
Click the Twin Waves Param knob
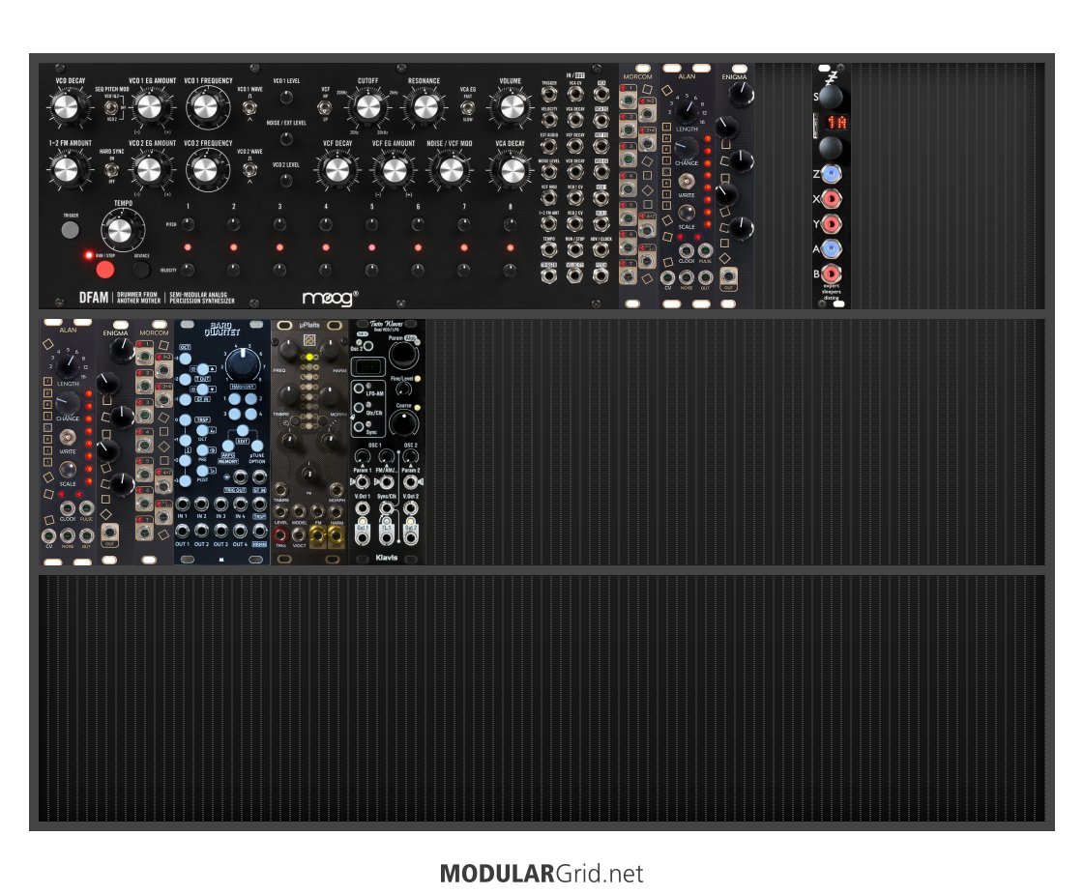point(403,354)
